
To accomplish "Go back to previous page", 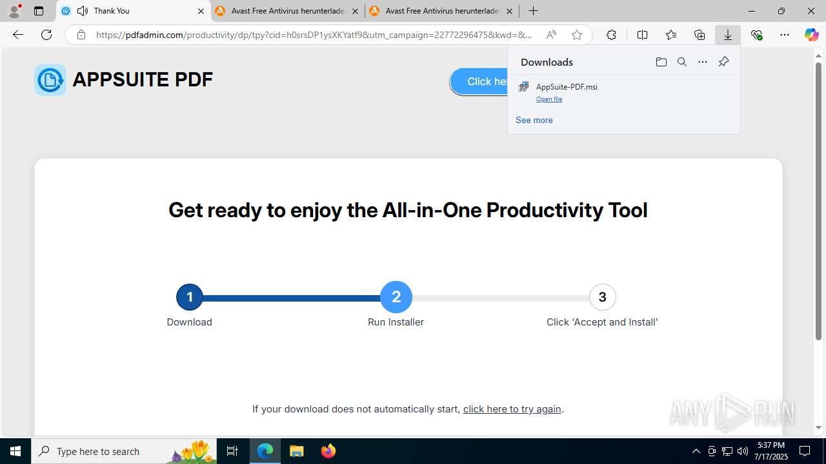I will (18, 35).
